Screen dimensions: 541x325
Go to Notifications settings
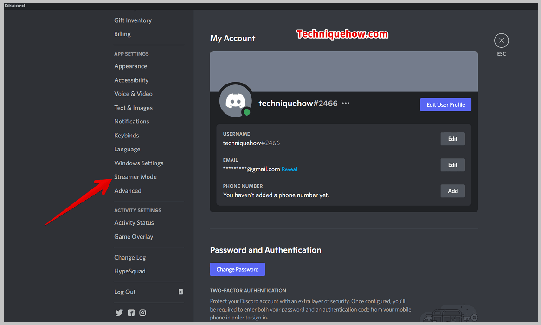[131, 122]
